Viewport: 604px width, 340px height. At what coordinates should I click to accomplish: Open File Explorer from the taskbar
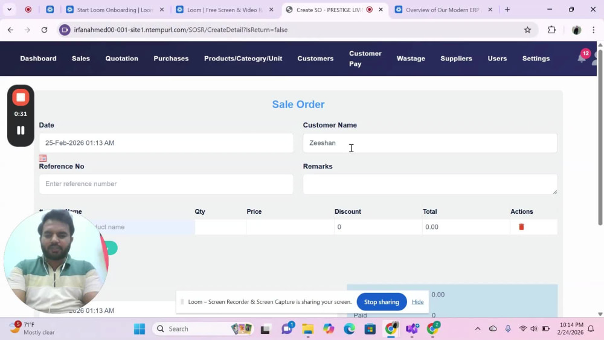307,329
